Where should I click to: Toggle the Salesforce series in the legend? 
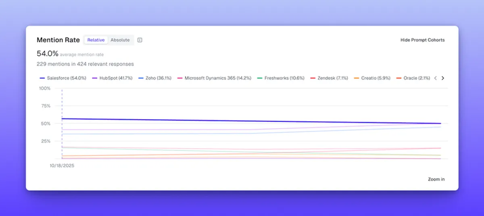tap(67, 78)
